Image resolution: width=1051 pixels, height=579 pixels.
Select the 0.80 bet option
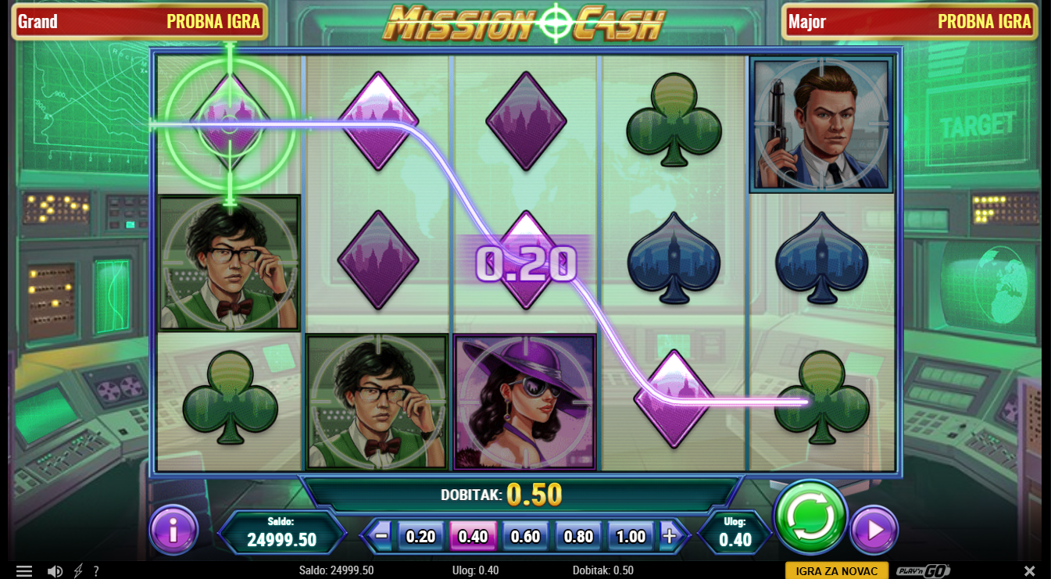tap(578, 536)
